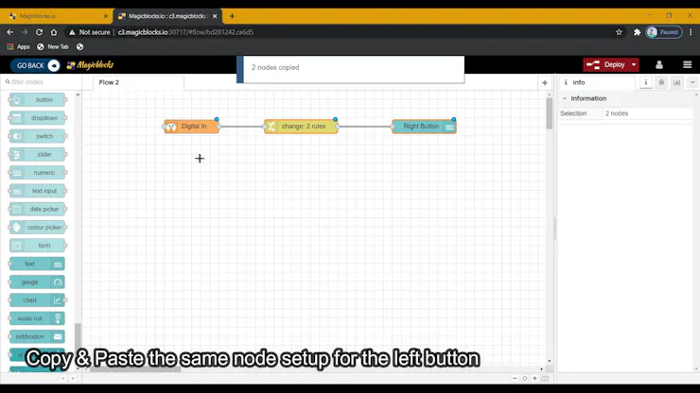
Task: Click the Magicblocks logo
Action: click(x=90, y=65)
